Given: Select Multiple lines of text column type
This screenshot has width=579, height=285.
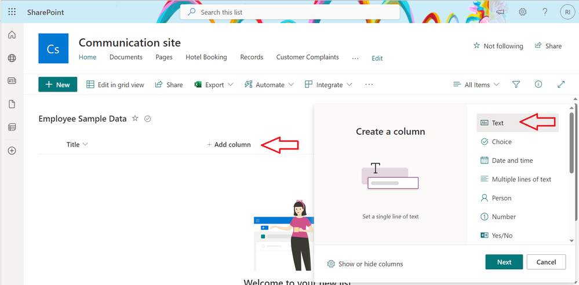Looking at the screenshot, I should (x=518, y=180).
